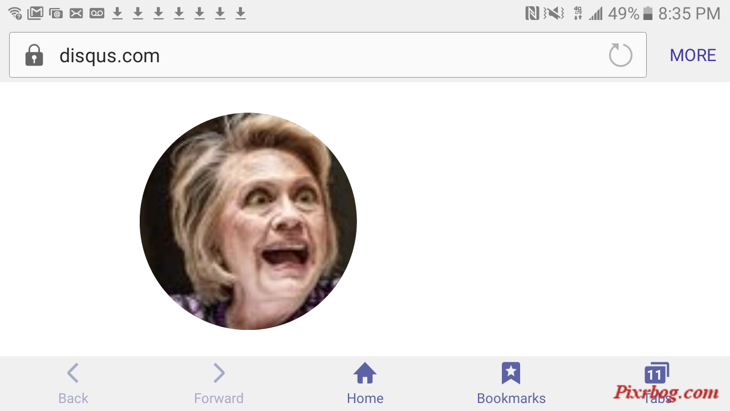This screenshot has height=411, width=730.
Task: Go to the Home page
Action: click(365, 384)
